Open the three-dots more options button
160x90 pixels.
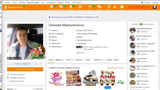point(40,64)
